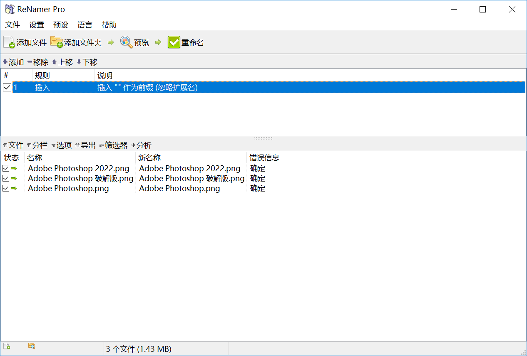Open the 文件 menu in the menu bar
The width and height of the screenshot is (527, 356).
(12, 25)
